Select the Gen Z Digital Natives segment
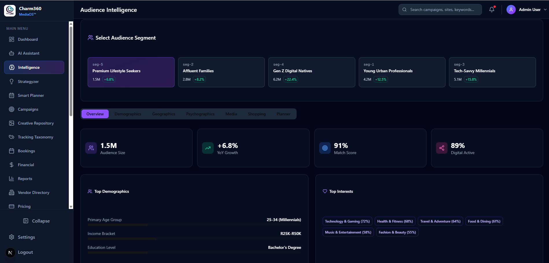Viewport: 549px width, 263px height. pos(312,72)
